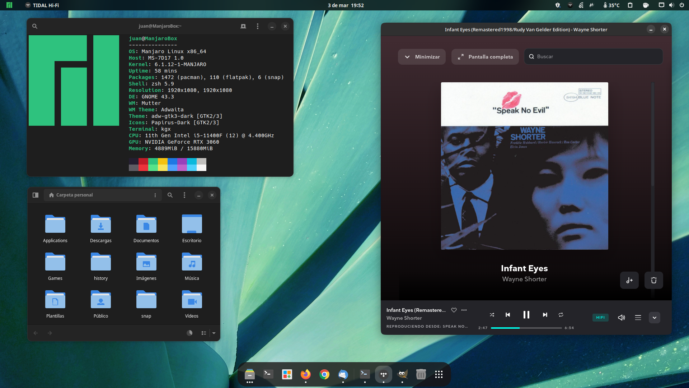Show applications grid in dock
The height and width of the screenshot is (388, 689).
point(439,374)
